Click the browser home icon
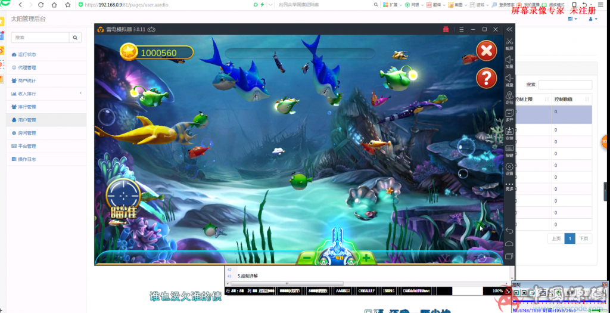The image size is (610, 313). [54, 5]
